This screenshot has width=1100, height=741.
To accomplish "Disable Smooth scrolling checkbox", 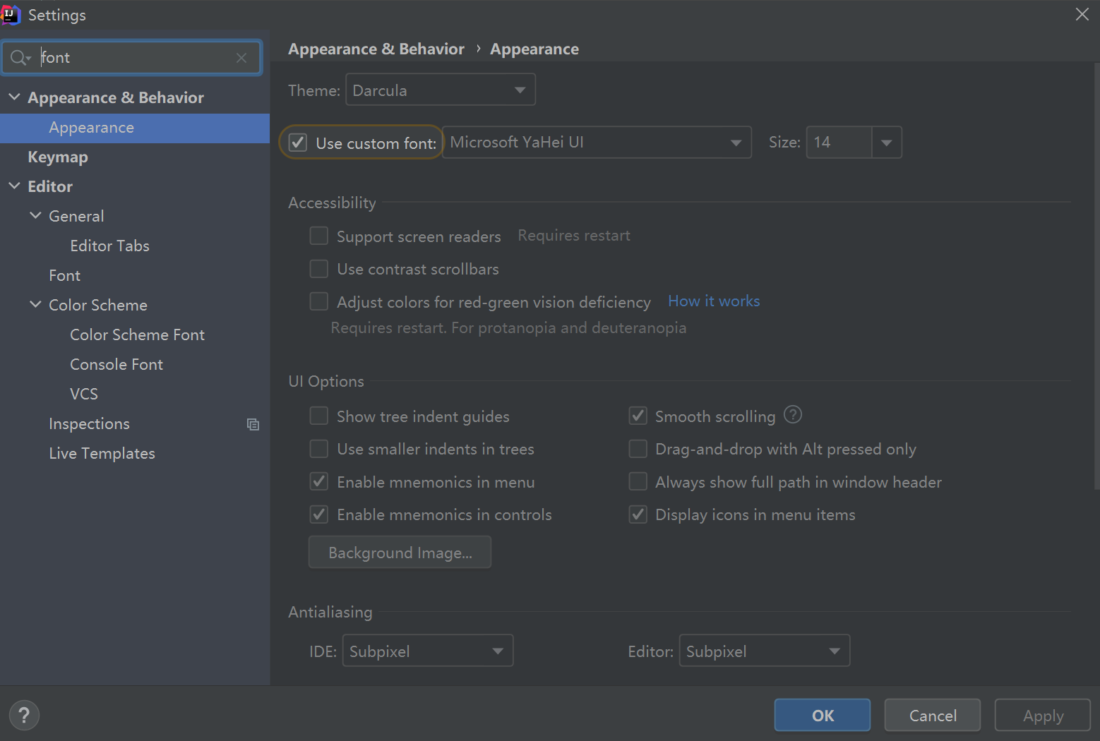I will click(638, 416).
